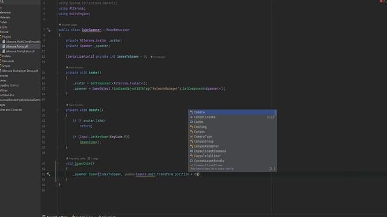The image size is (387, 217).
Task: Expand the Resources folder
Action: (x=8, y=61)
